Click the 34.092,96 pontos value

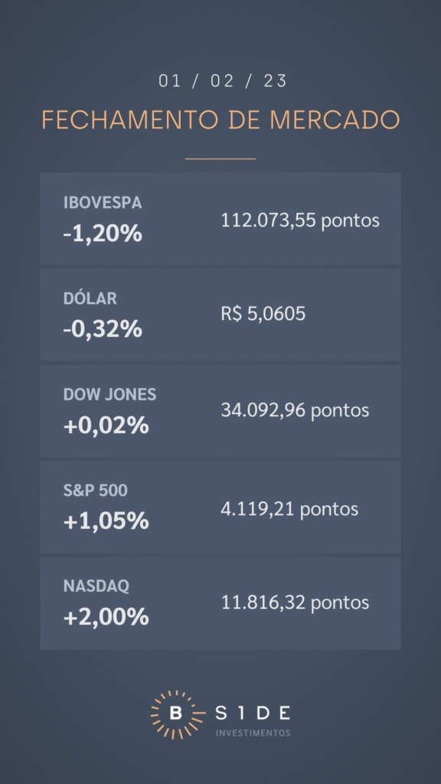click(295, 410)
